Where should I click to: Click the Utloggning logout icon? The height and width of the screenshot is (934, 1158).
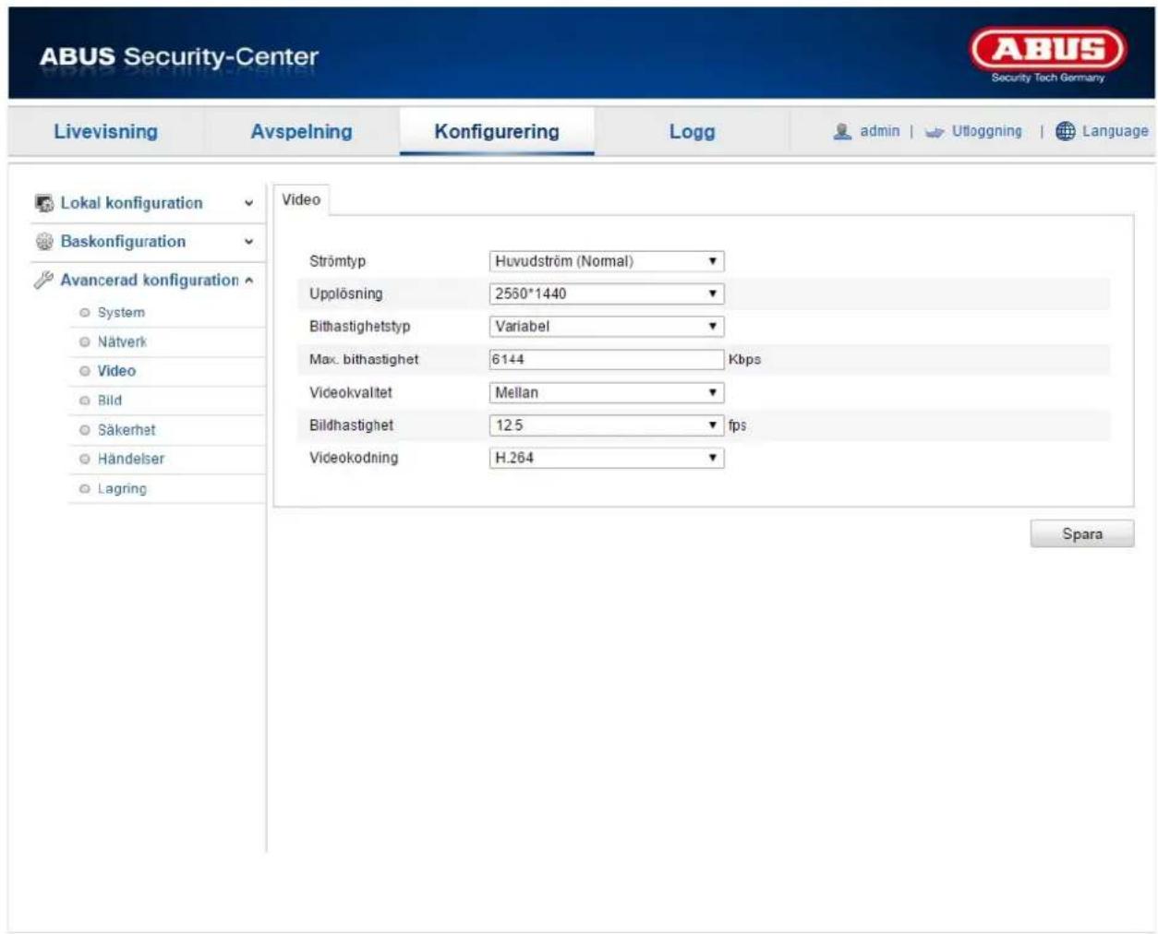tap(935, 132)
